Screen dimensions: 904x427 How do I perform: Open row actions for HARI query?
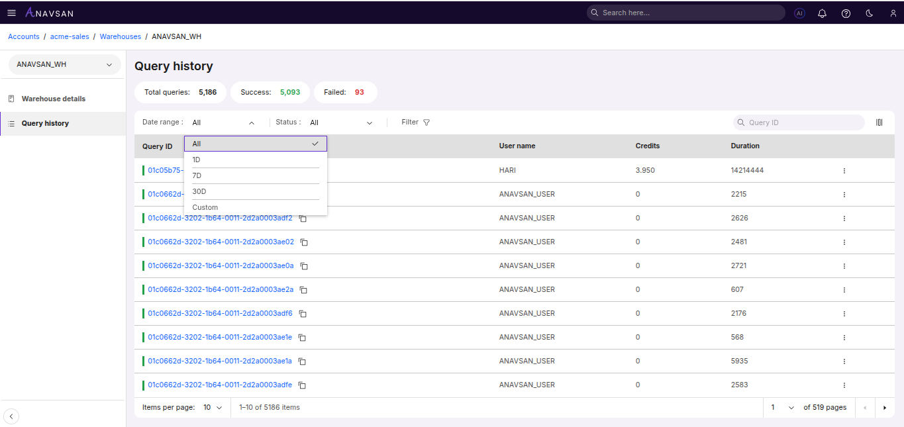pyautogui.click(x=844, y=171)
